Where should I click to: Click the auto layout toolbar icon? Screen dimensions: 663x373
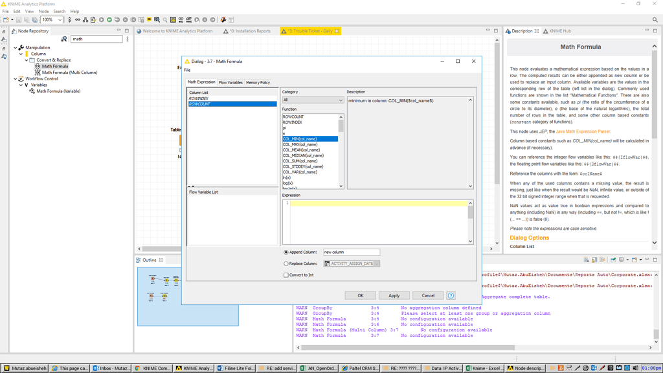(85, 19)
